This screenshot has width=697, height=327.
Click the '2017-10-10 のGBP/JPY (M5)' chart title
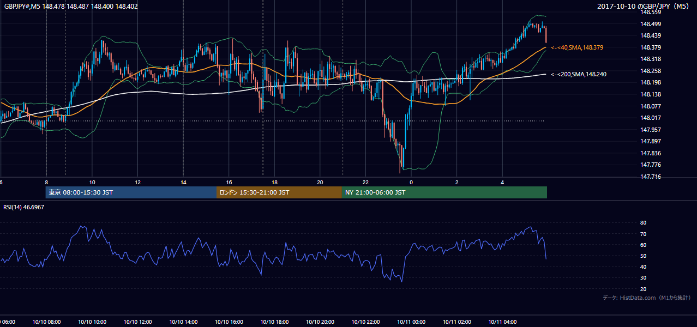(x=644, y=7)
